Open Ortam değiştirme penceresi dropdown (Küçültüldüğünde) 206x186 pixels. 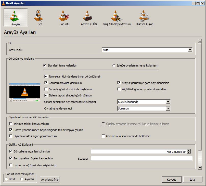(144, 102)
